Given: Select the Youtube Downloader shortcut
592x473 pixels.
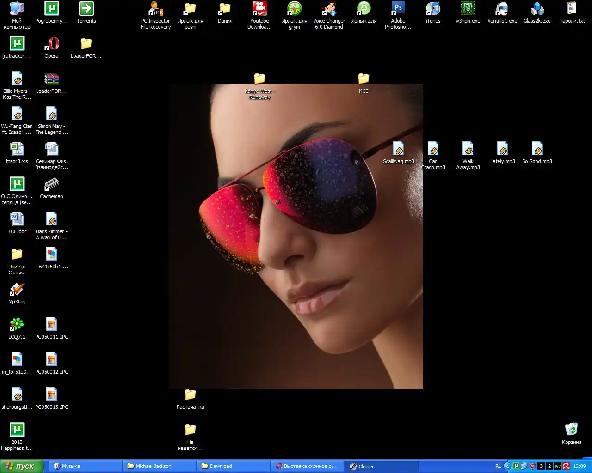Looking at the screenshot, I should [259, 9].
